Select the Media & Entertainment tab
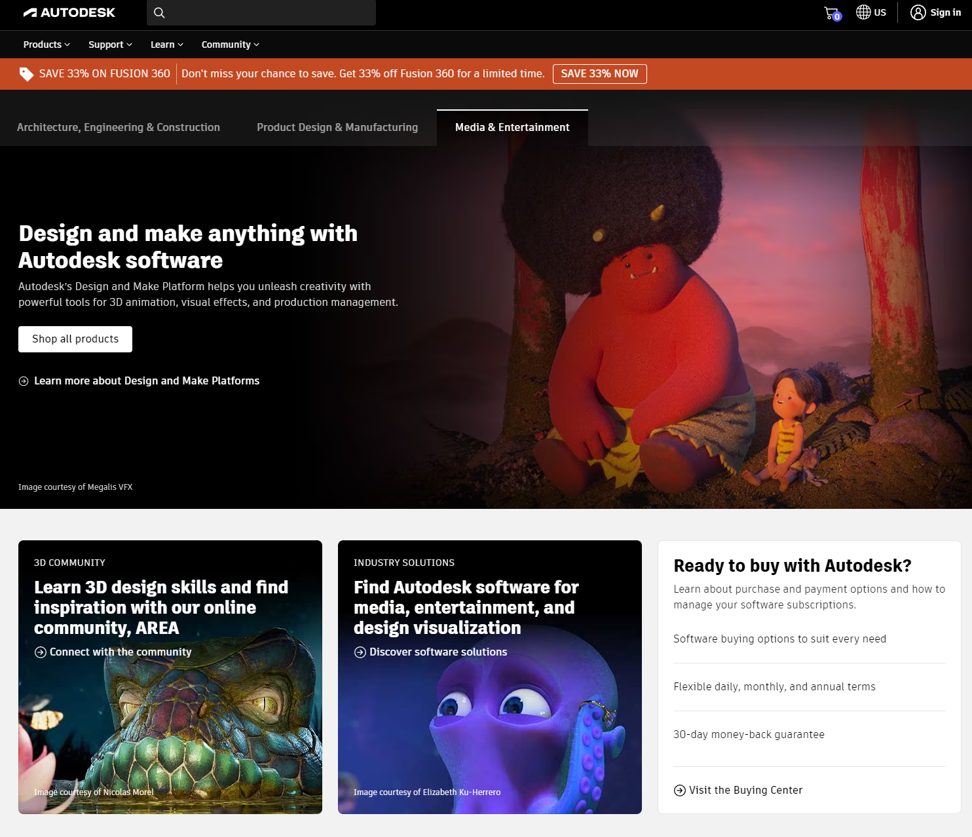This screenshot has height=837, width=972. point(512,128)
